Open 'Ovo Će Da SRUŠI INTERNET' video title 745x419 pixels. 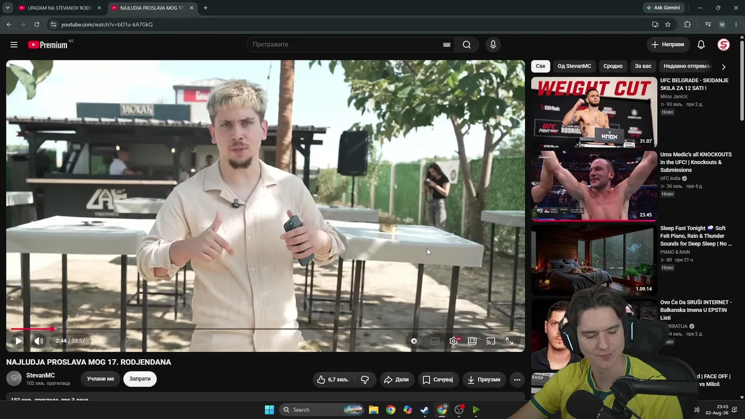[696, 310]
